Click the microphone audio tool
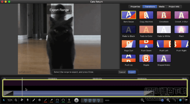 28,100
